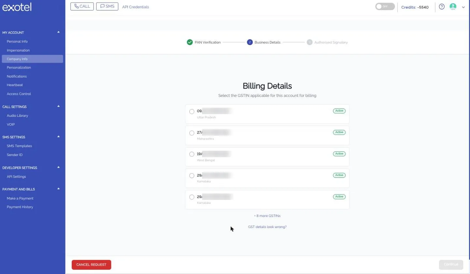The width and height of the screenshot is (470, 274).
Task: Expand the account menu chevron
Action: click(x=463, y=7)
